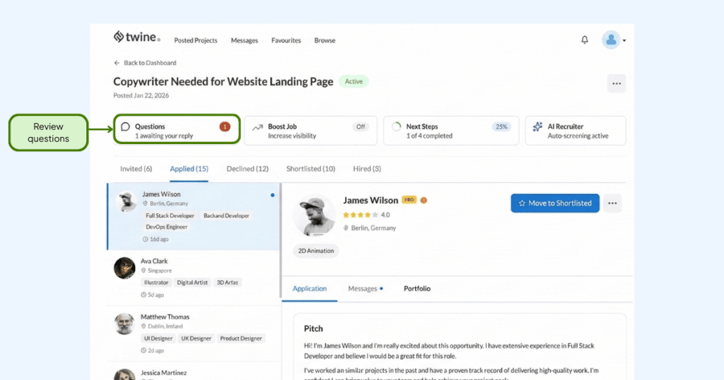The height and width of the screenshot is (380, 724).
Task: Select Matthew Thomas applicant profile photo
Action: pos(124,323)
